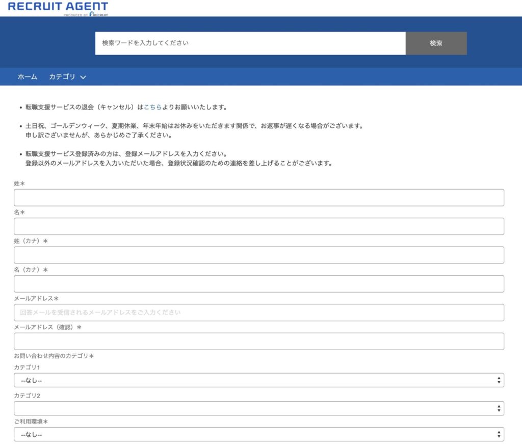Click the 姓（カナ） input field

pos(258,255)
